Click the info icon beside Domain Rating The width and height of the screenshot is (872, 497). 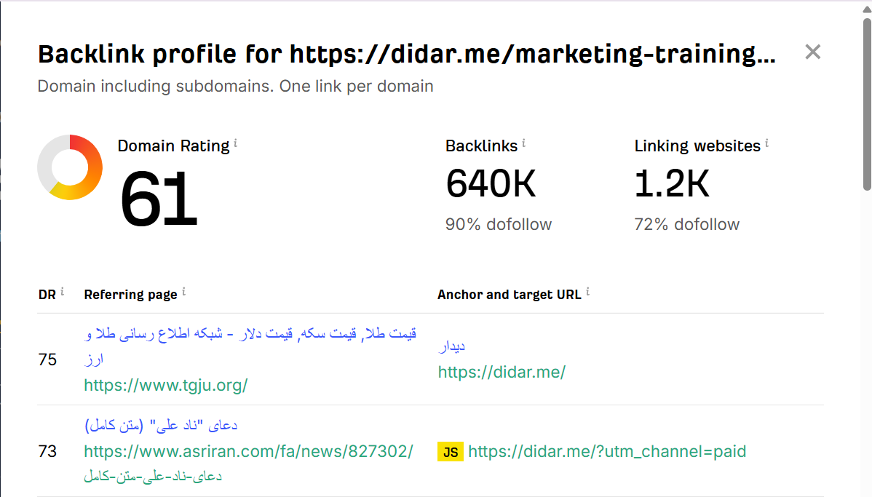point(235,142)
